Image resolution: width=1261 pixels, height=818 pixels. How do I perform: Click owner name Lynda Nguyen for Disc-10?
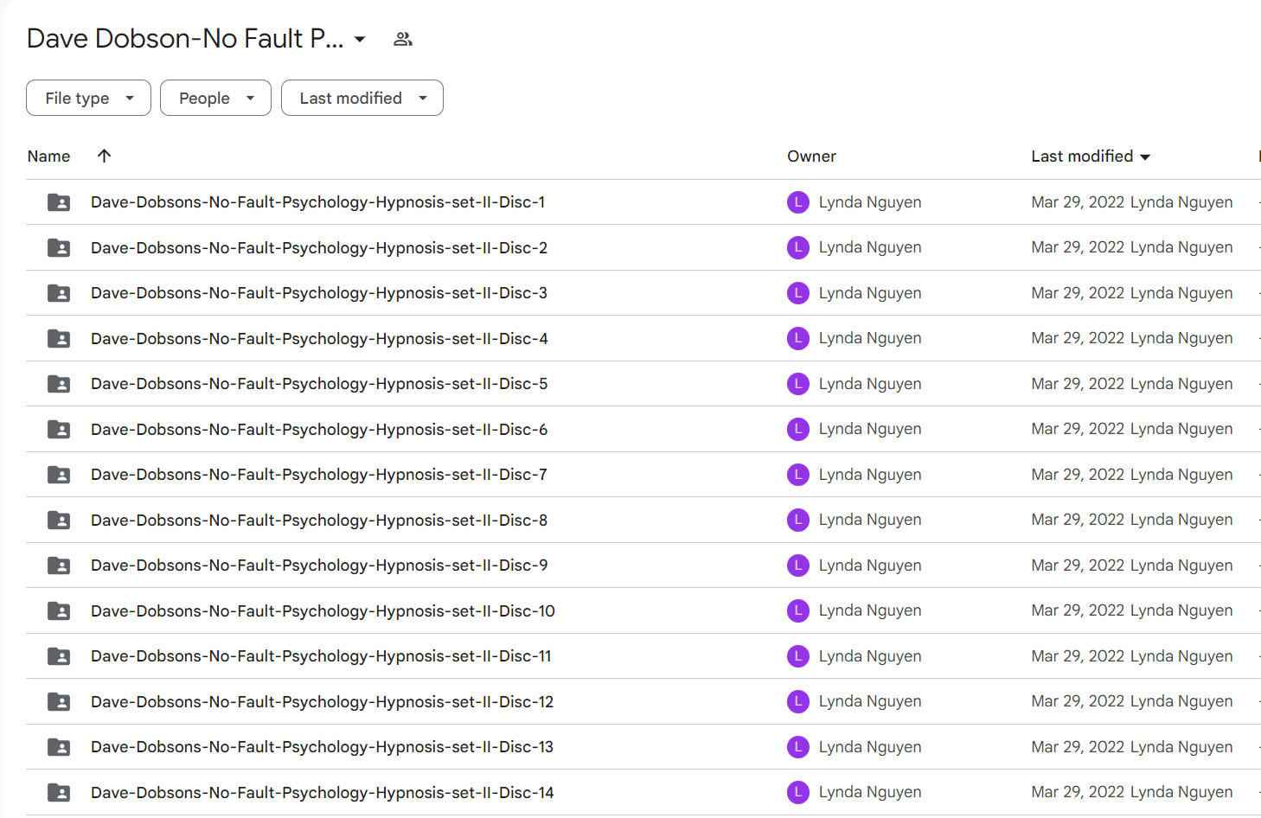(870, 610)
